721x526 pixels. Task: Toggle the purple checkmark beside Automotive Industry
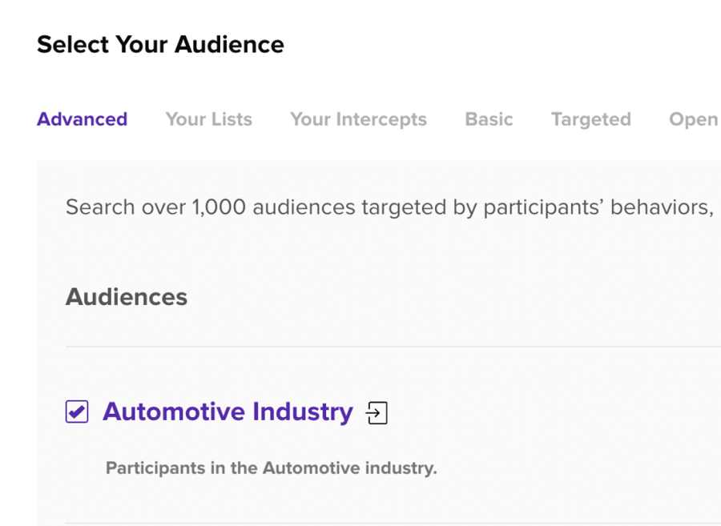pos(77,412)
